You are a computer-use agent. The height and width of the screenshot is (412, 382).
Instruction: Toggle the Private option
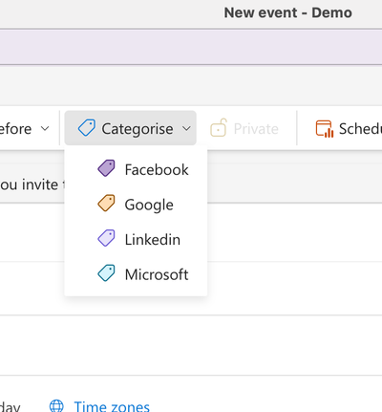(x=244, y=128)
